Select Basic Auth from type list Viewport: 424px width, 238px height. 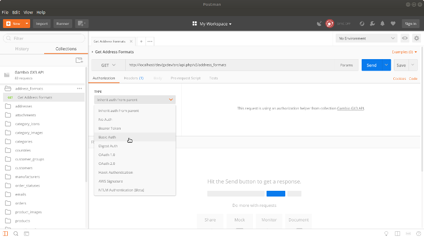point(108,137)
